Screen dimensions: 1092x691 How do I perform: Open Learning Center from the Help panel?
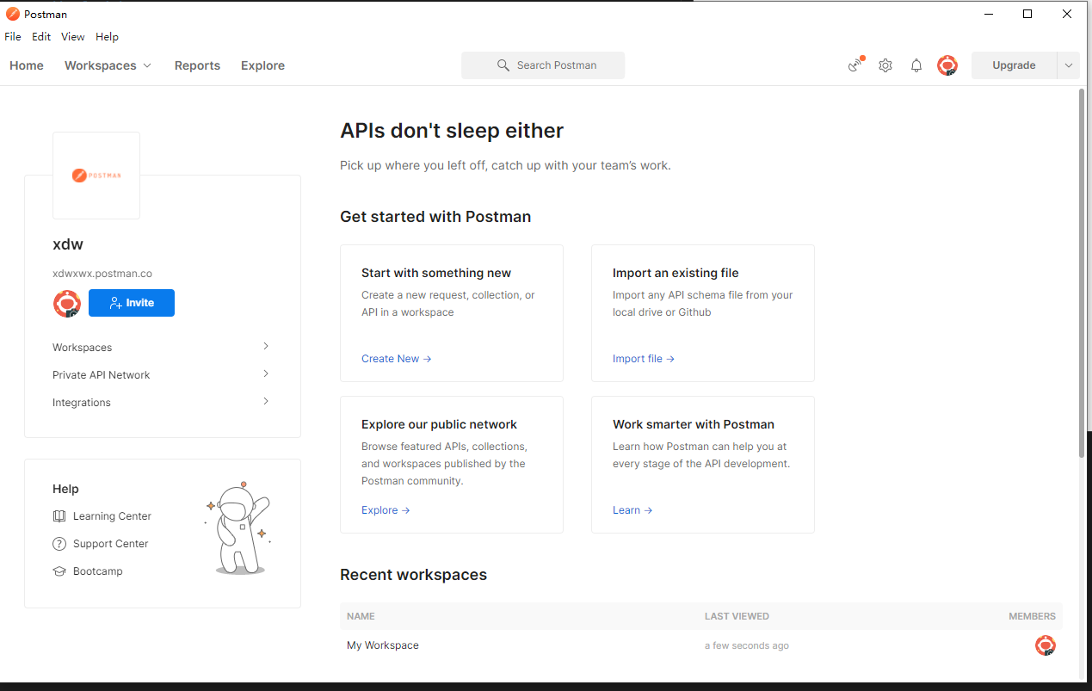[112, 516]
